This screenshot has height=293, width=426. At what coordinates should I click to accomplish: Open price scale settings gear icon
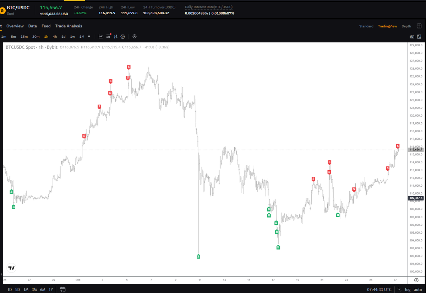pyautogui.click(x=416, y=280)
